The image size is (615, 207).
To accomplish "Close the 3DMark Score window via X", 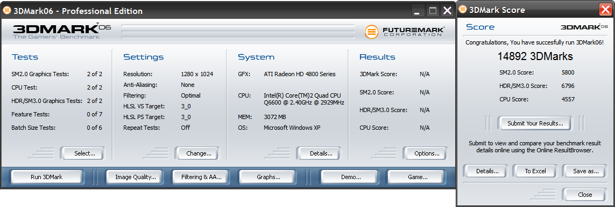I will tap(605, 9).
